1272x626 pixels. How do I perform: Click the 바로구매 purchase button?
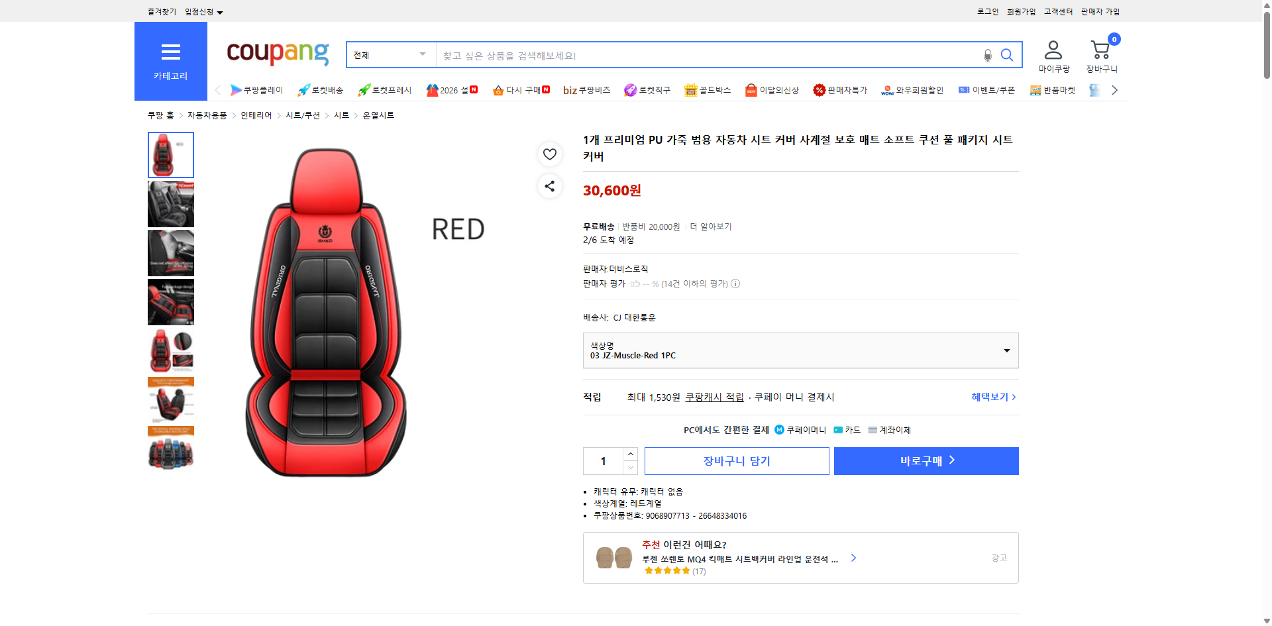click(x=926, y=460)
